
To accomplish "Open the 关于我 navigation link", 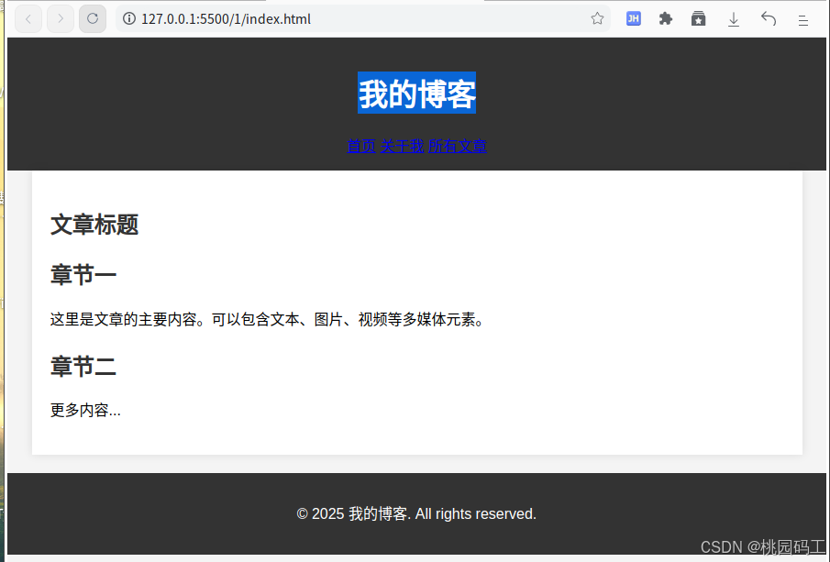I will (403, 146).
